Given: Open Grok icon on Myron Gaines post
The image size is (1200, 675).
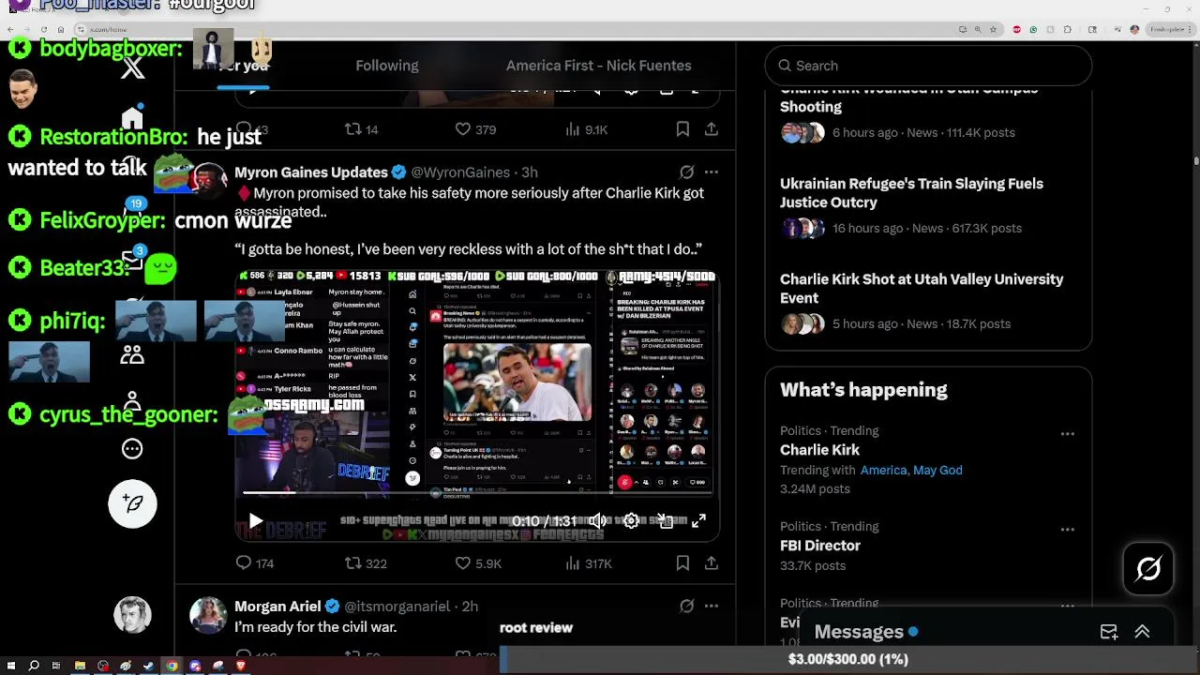Looking at the screenshot, I should pyautogui.click(x=687, y=172).
